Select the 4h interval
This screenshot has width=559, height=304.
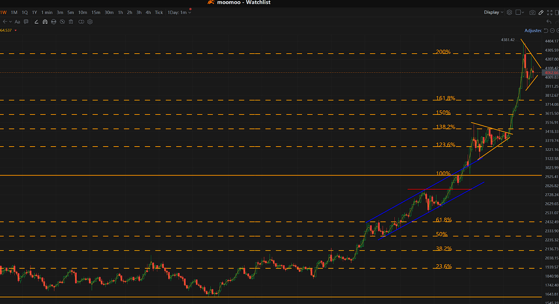coord(148,12)
